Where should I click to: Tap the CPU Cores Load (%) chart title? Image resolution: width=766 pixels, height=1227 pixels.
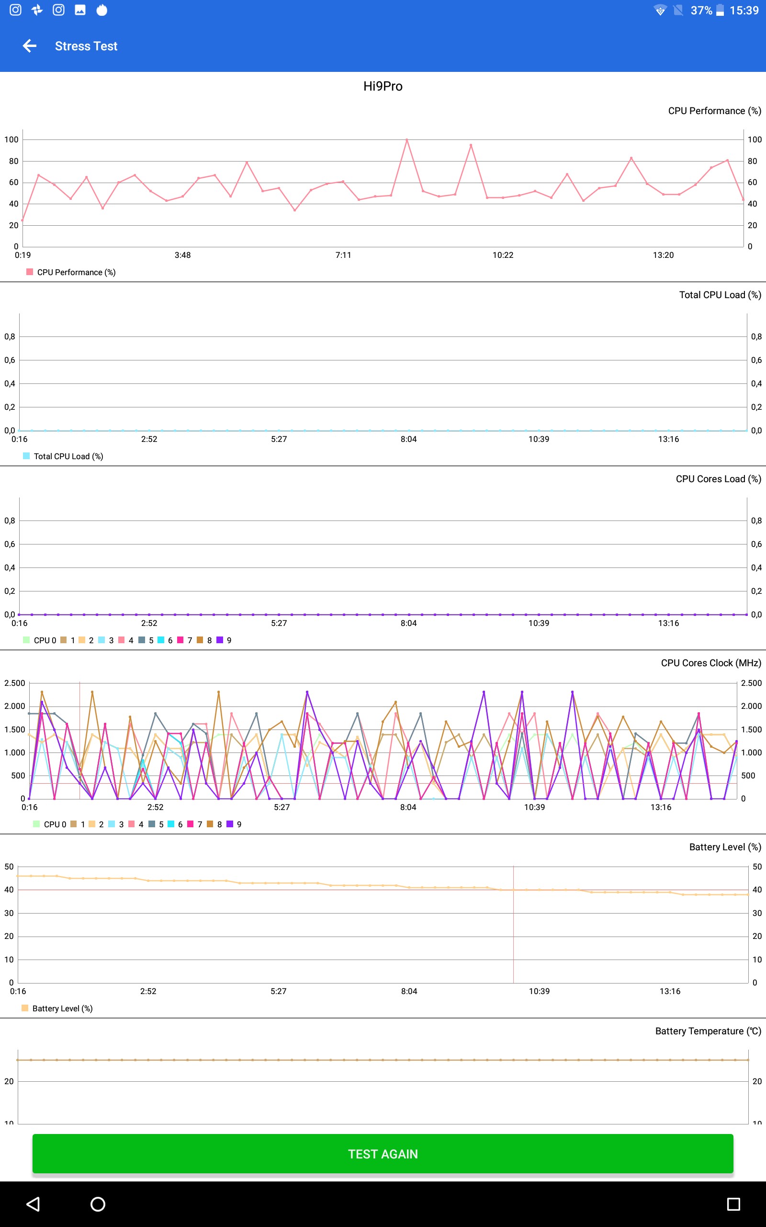pyautogui.click(x=719, y=479)
